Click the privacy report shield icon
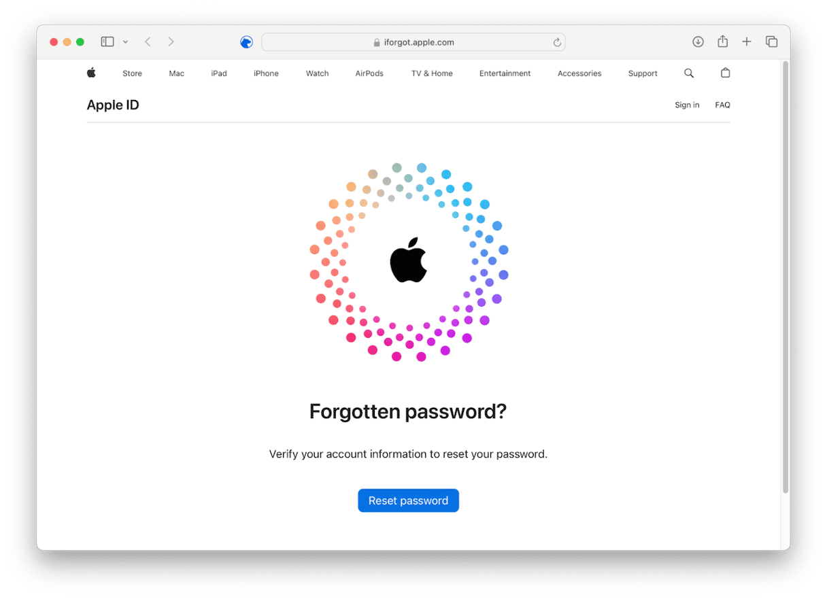827x599 pixels. pyautogui.click(x=246, y=42)
